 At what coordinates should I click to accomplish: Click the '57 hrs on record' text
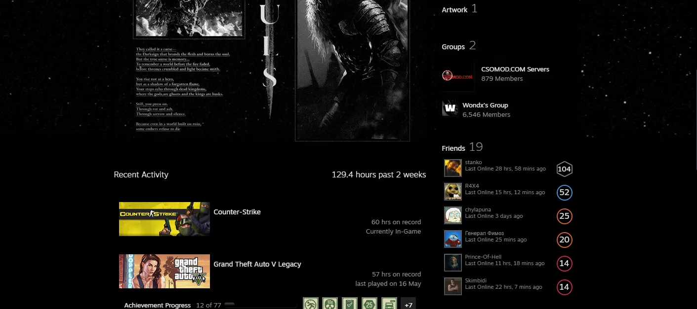(396, 275)
